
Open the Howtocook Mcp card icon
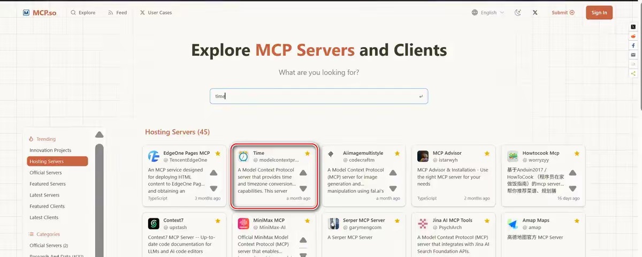[x=513, y=156]
